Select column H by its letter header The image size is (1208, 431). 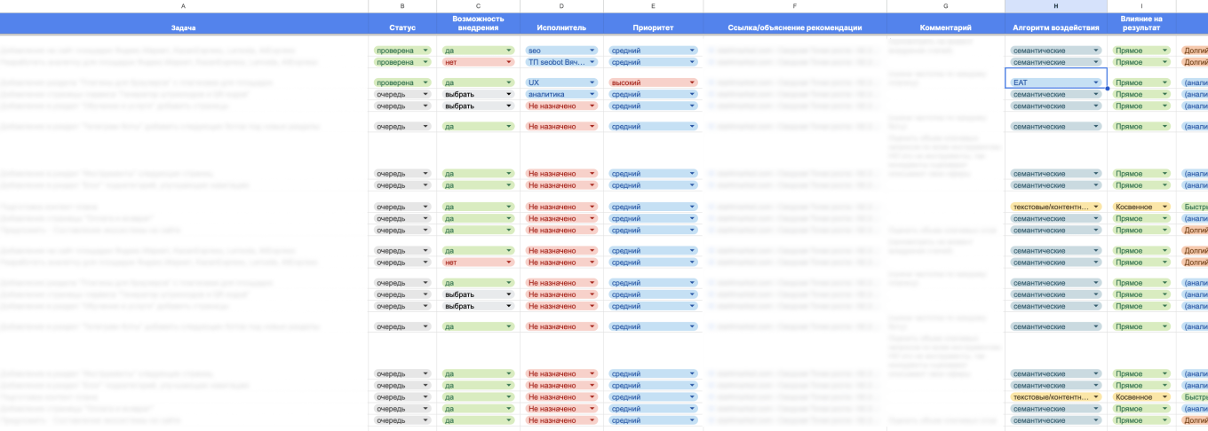[1055, 6]
